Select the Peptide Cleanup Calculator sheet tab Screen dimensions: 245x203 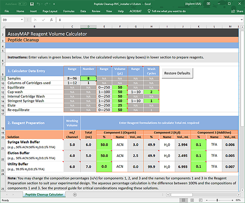pos(45,194)
